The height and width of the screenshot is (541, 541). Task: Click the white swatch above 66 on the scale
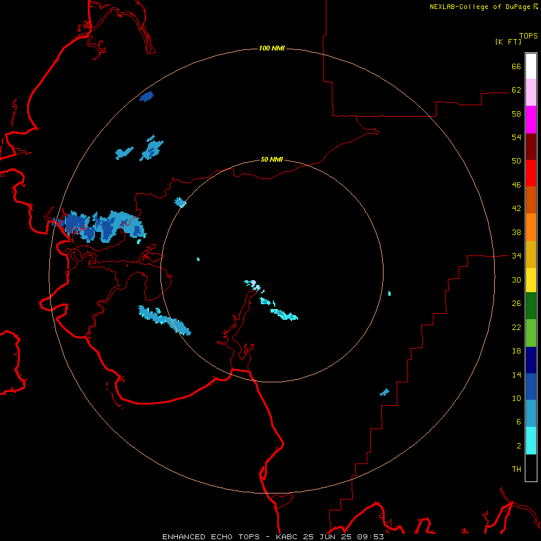pyautogui.click(x=531, y=66)
